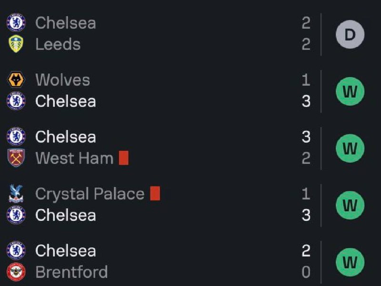The image size is (381, 286).
Task: Open the Brentford team name
Action: [72, 272]
